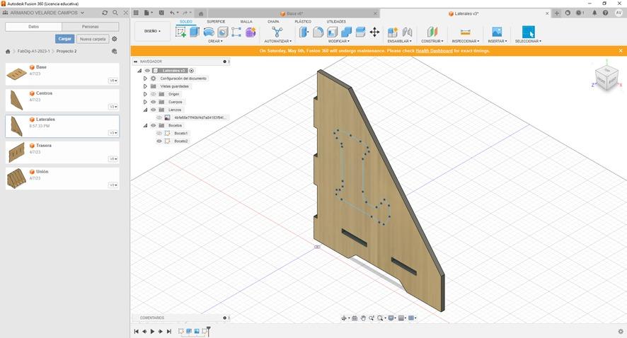Expand Configuración del documento node
This screenshot has height=338, width=627.
tap(145, 78)
